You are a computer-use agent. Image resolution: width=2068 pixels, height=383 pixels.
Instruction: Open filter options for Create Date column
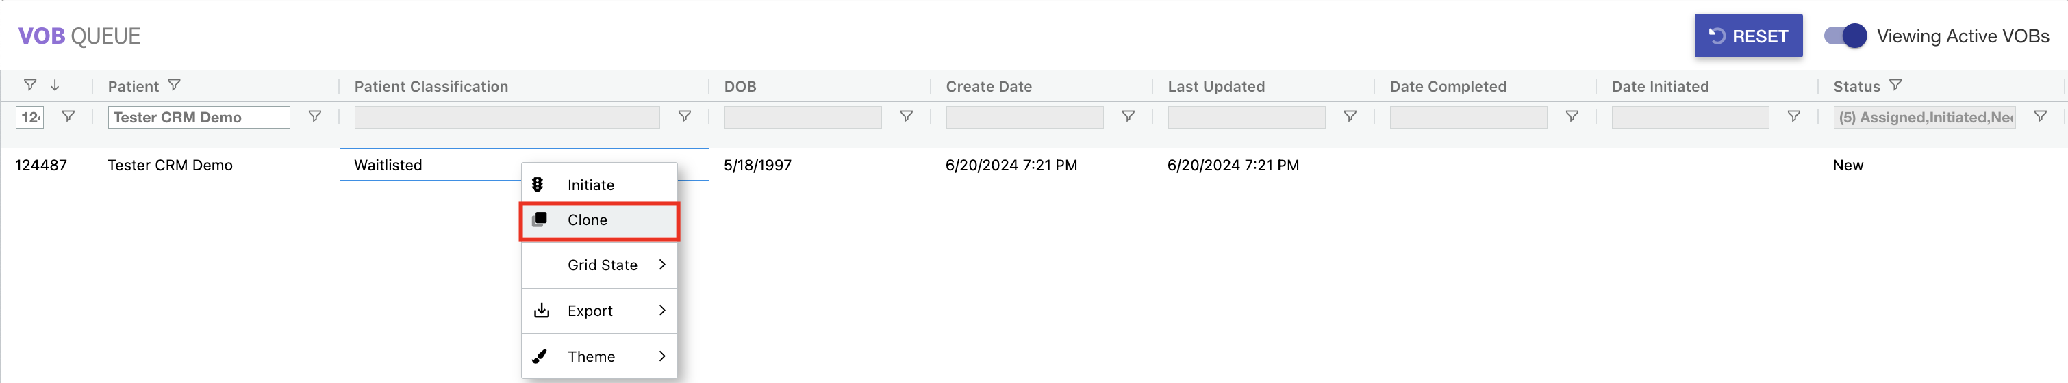pyautogui.click(x=1128, y=117)
